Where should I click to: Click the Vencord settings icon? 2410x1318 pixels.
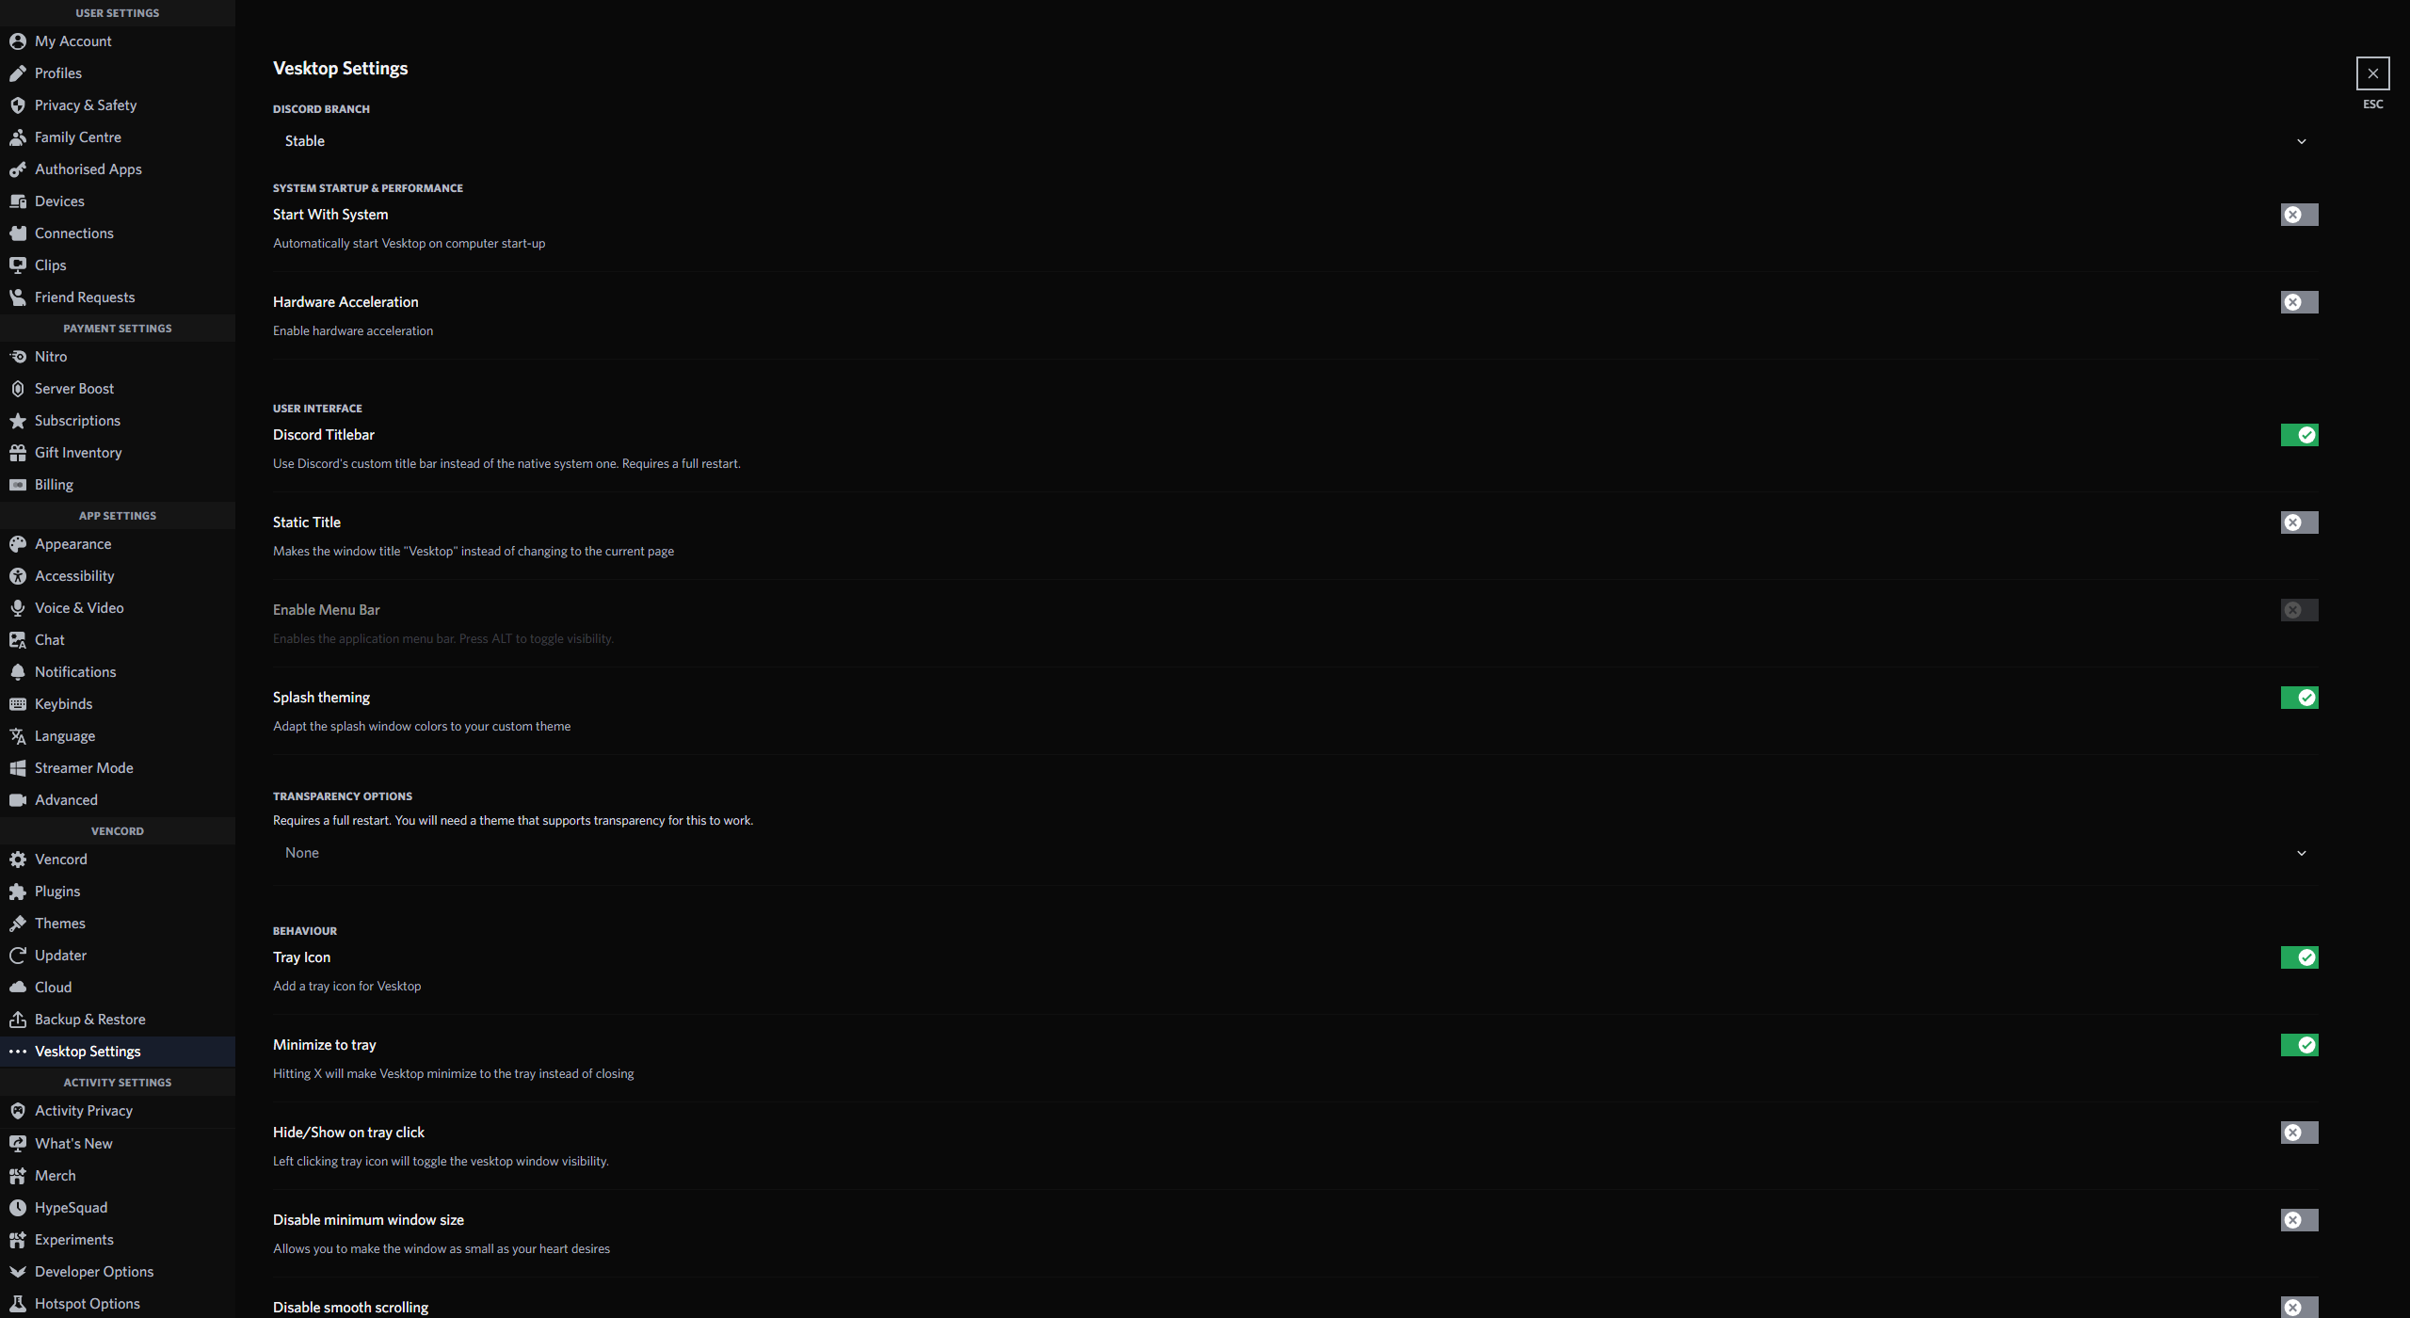pyautogui.click(x=18, y=859)
